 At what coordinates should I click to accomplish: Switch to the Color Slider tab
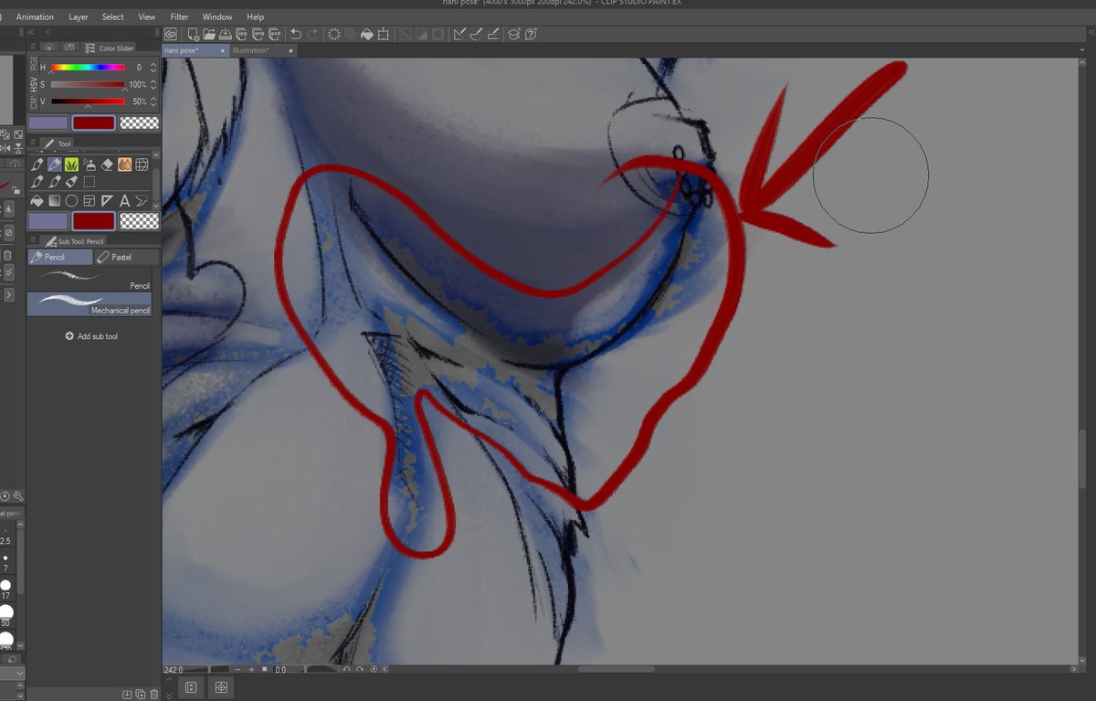point(108,48)
